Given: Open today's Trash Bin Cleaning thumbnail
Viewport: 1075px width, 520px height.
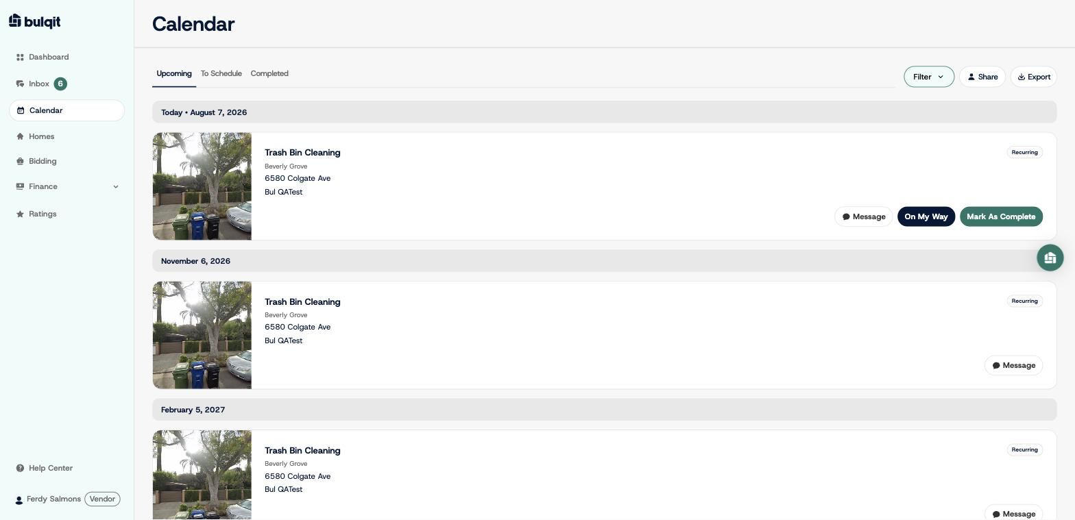Looking at the screenshot, I should 202,186.
